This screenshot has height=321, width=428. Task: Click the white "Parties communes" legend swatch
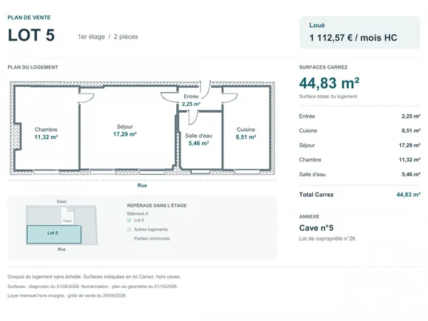tap(129, 238)
